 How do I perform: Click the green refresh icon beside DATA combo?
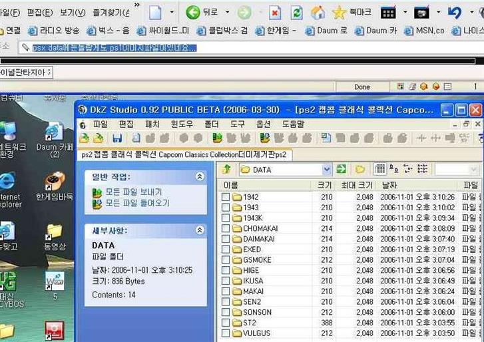point(341,169)
